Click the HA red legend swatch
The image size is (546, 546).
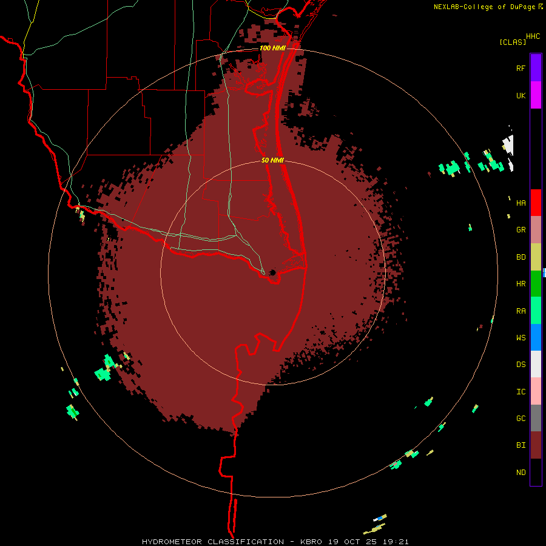pos(536,203)
